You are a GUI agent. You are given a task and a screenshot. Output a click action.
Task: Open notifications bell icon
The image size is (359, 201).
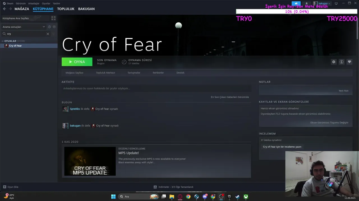click(307, 3)
